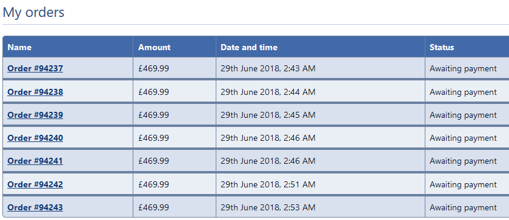Screen dimensions: 509x220
Task: Open the Order #94237 link
Action: (x=35, y=68)
